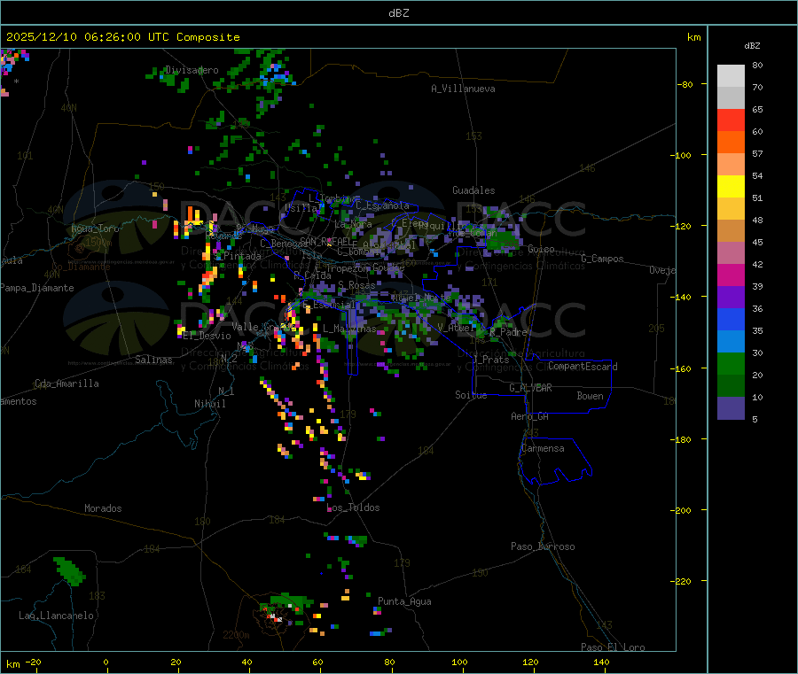Click the "G_ALVEAR" place label

coord(531,388)
